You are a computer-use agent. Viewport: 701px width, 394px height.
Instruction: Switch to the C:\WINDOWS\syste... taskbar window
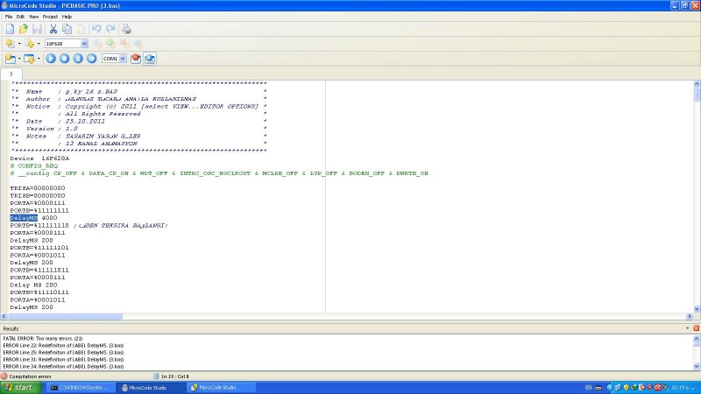80,388
